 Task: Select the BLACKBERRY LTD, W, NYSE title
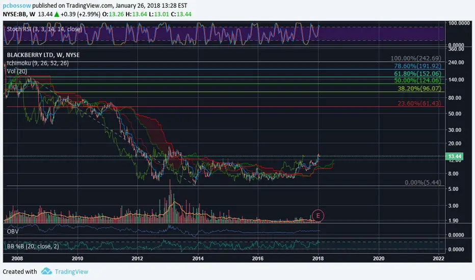(x=43, y=55)
